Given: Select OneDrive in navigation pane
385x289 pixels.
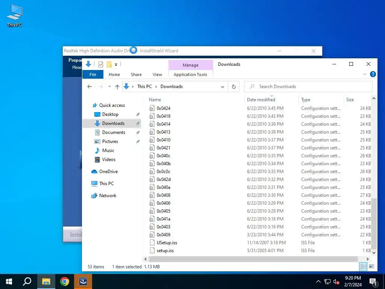Looking at the screenshot, I should point(108,172).
